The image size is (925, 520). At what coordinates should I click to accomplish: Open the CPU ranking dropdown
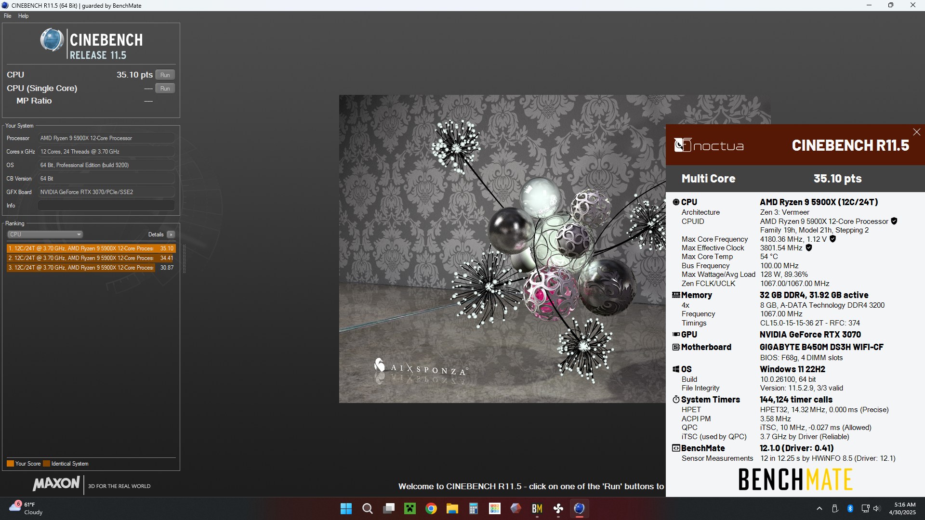point(45,234)
